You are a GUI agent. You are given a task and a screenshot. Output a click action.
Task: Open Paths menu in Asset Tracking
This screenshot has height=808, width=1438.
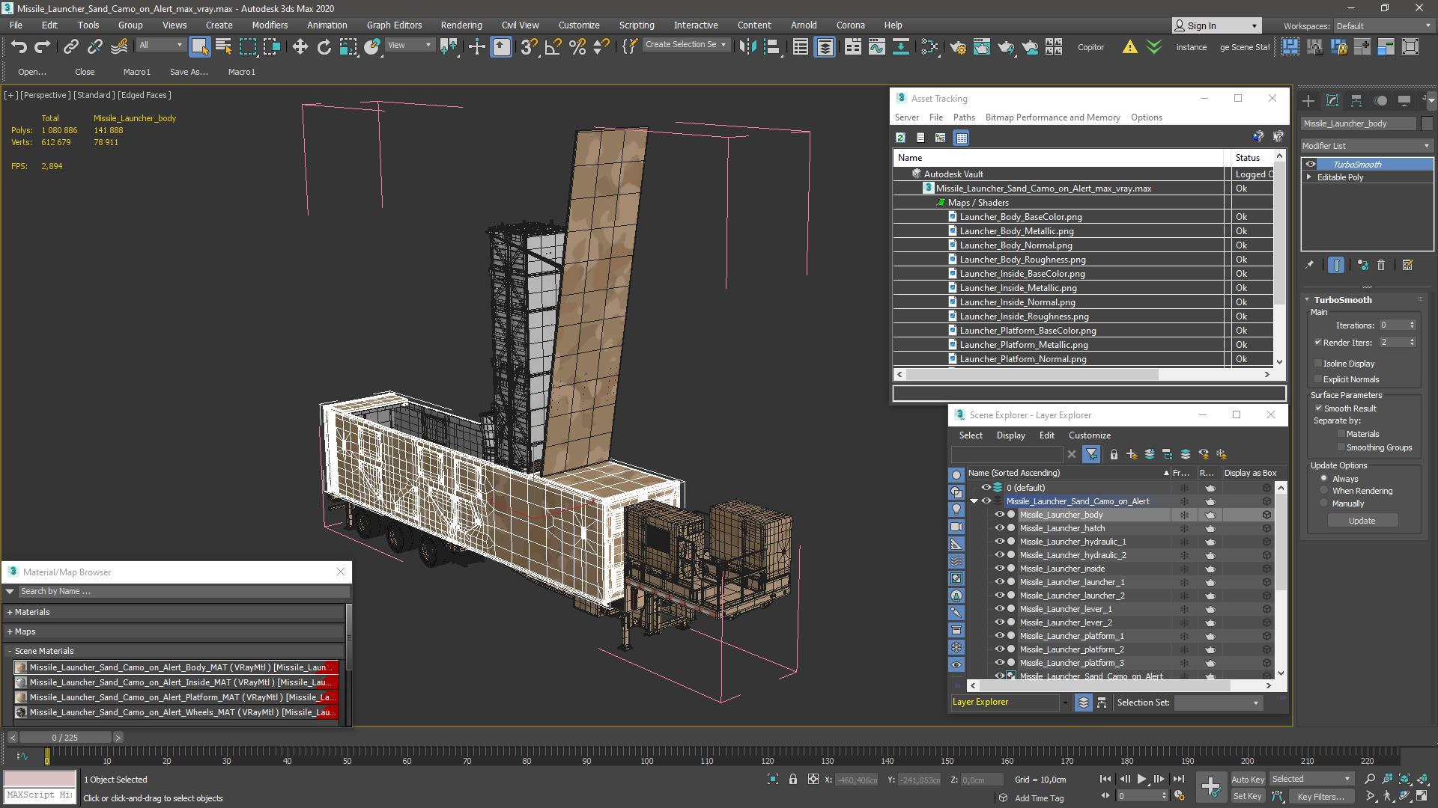point(964,117)
